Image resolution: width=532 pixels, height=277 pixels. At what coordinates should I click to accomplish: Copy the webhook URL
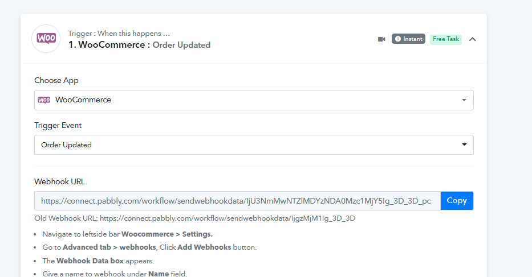[457, 201]
